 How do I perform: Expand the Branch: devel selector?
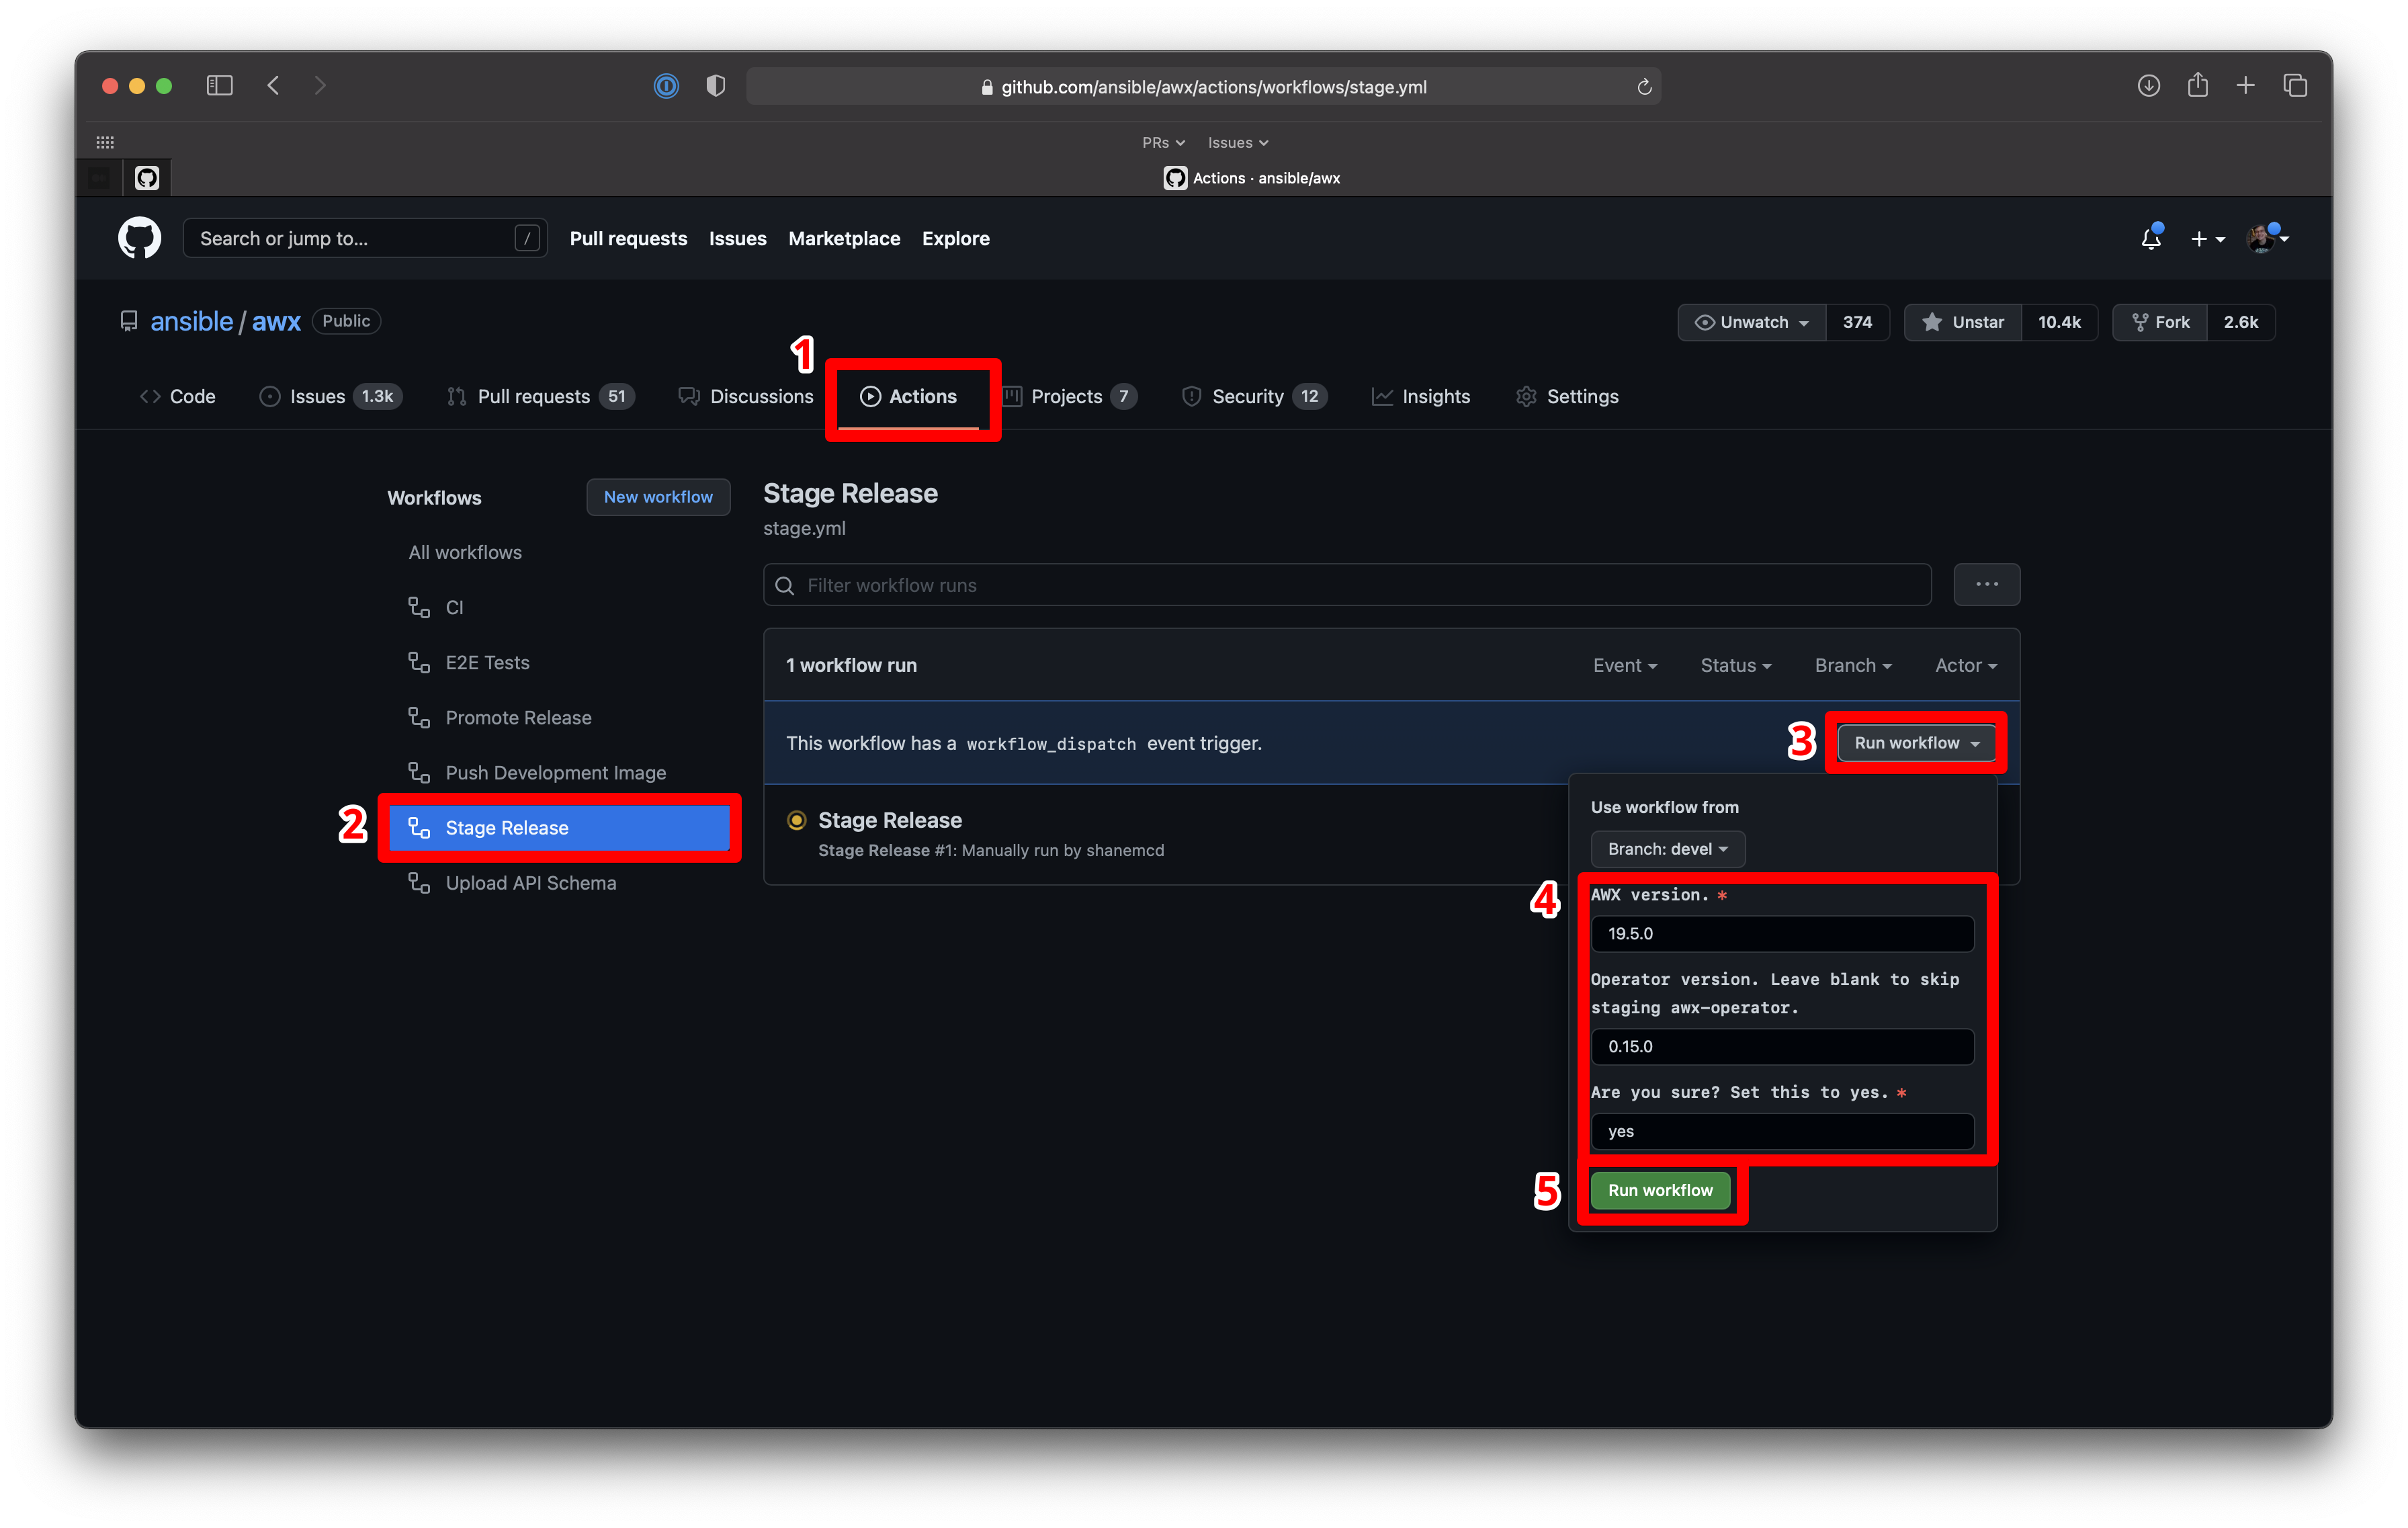click(1667, 849)
